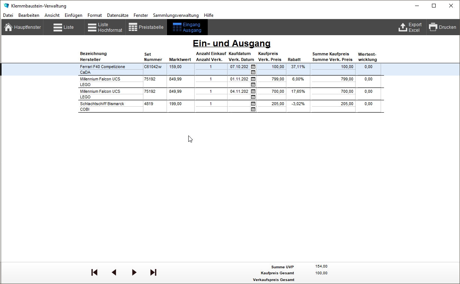Jump to last record
460x284 pixels.
click(x=153, y=272)
